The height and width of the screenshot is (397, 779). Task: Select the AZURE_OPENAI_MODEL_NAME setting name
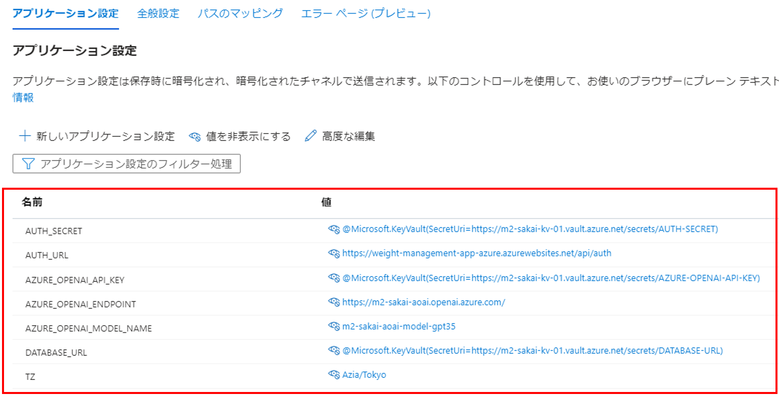[x=88, y=328]
